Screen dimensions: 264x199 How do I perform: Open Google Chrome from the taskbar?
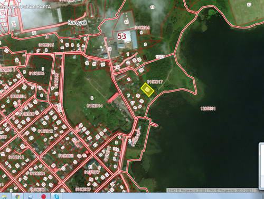[17, 196]
